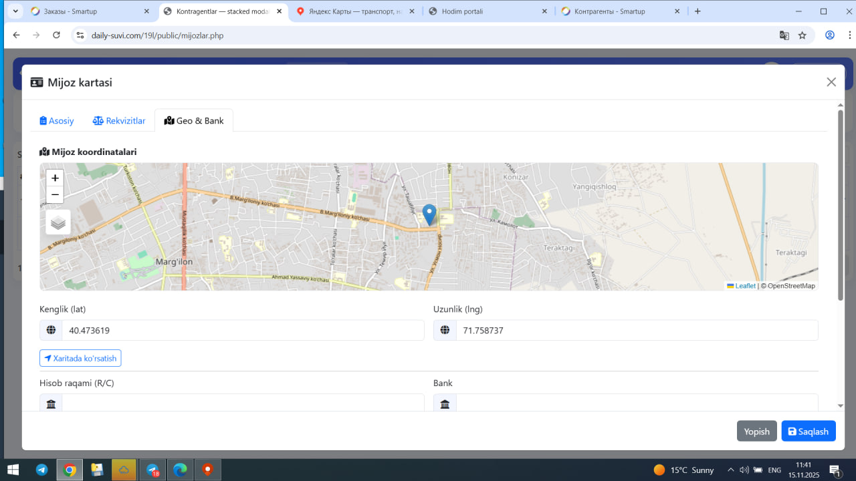This screenshot has width=856, height=481.
Task: Go back to the previous page
Action: tap(16, 35)
